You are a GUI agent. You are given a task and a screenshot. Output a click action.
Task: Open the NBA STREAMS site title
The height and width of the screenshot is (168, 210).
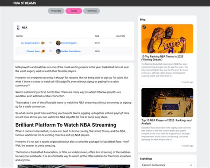[25, 3]
